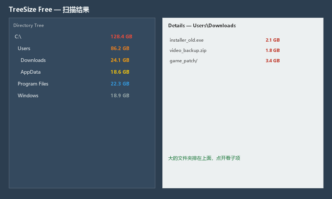Click the green hint text 大的文件夹排在上面
332x199 pixels.
click(190, 158)
